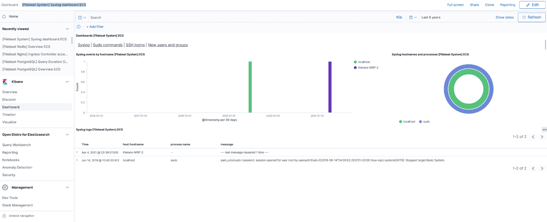Open Reporting in Open Distro section

pyautogui.click(x=10, y=152)
